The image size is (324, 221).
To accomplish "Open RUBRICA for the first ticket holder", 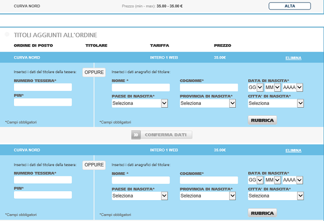I will 262,120.
